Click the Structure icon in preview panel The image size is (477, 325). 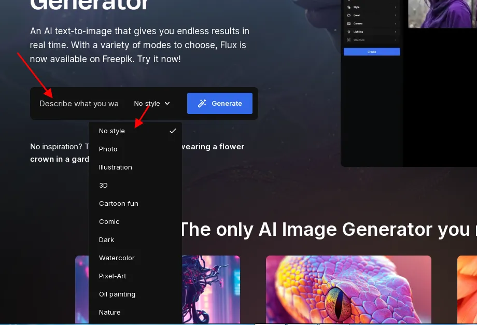click(348, 40)
